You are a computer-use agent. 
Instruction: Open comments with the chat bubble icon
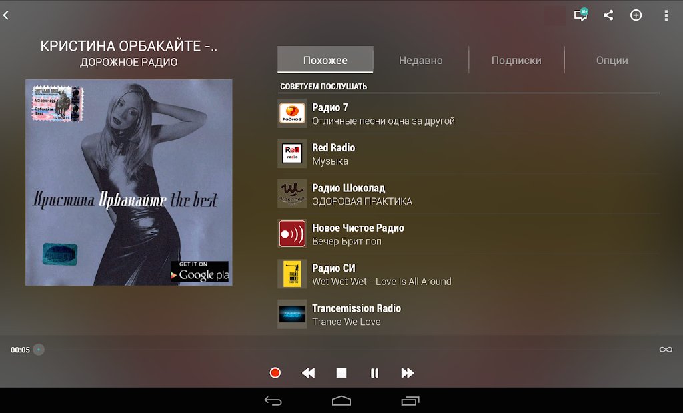tap(580, 15)
